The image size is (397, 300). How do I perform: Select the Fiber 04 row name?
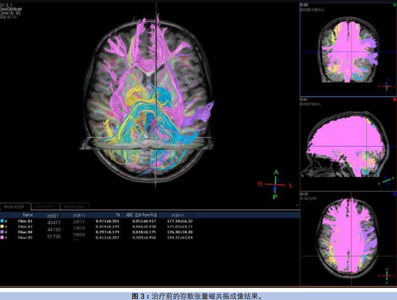pyautogui.click(x=25, y=232)
